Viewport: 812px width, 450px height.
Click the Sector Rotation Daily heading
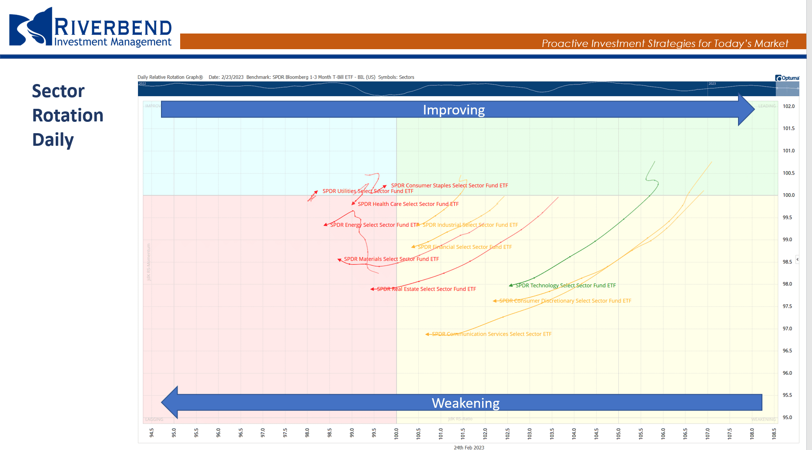pos(67,115)
